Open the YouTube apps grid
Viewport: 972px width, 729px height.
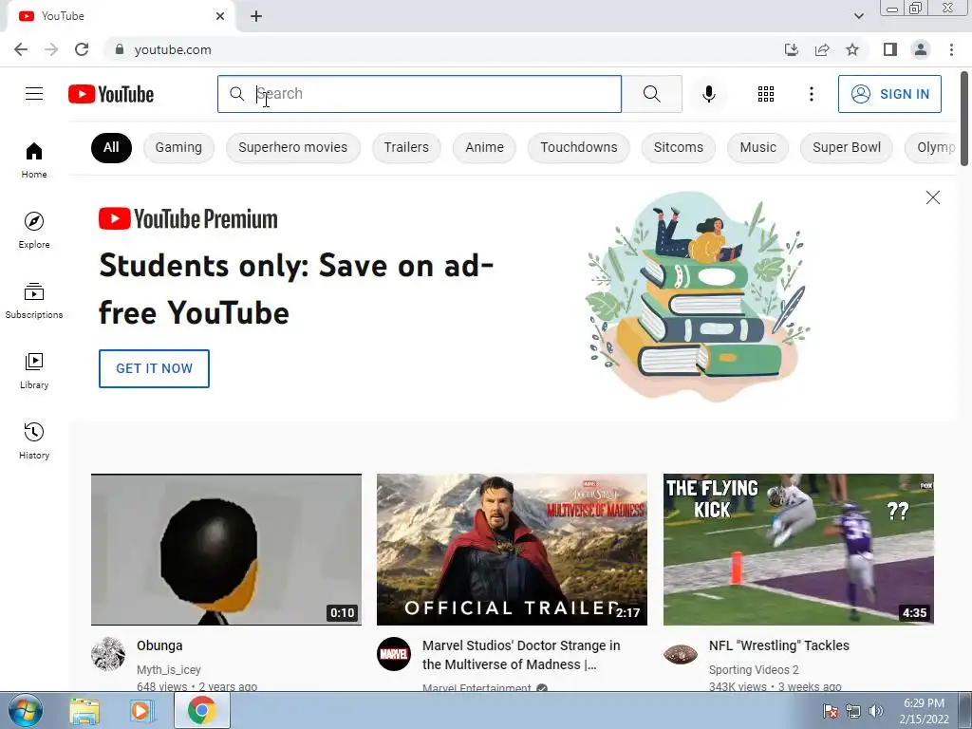[766, 94]
